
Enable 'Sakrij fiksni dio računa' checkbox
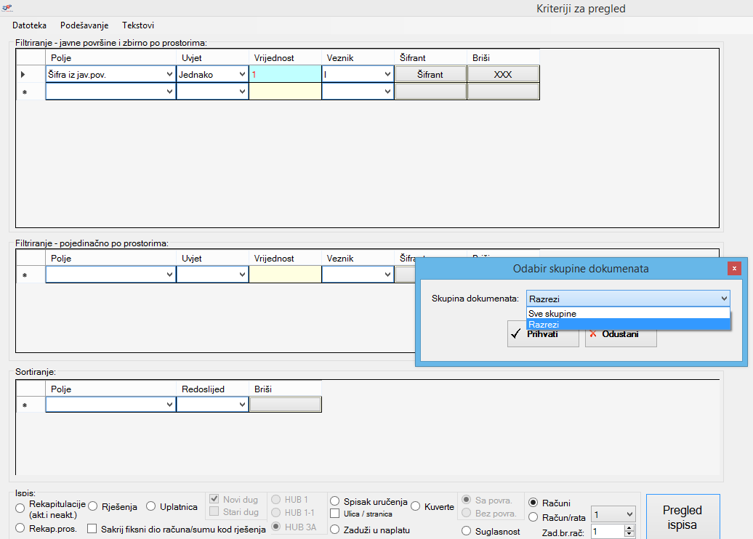92,529
